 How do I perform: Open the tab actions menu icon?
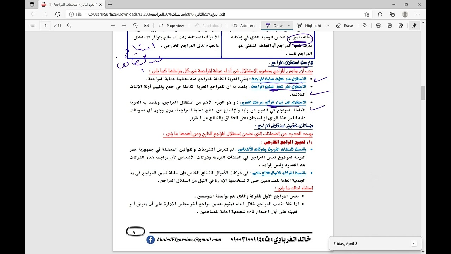tap(32, 5)
